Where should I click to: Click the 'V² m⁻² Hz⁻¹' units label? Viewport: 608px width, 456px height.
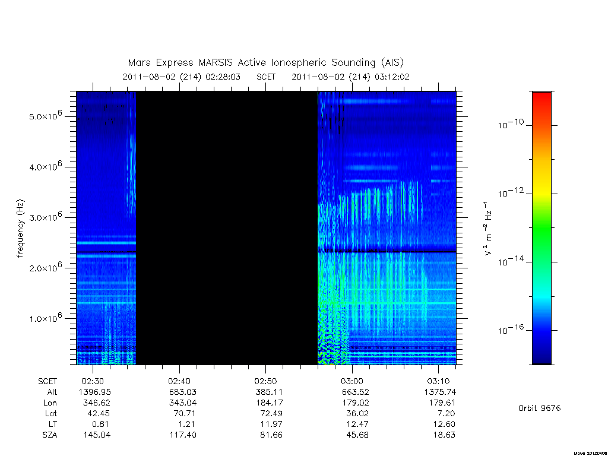tap(488, 229)
